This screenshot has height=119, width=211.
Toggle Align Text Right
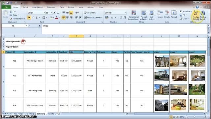point(71,18)
